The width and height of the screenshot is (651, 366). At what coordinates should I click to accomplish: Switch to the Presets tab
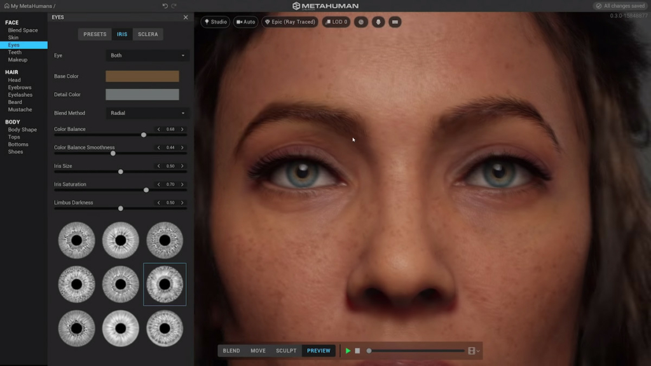pyautogui.click(x=95, y=34)
